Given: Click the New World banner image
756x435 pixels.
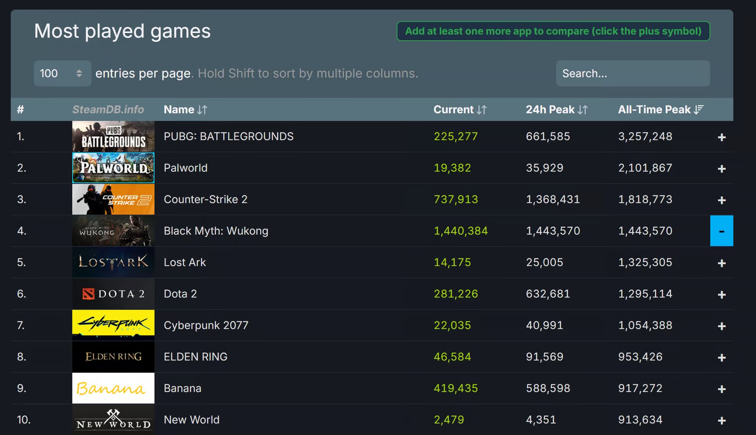Looking at the screenshot, I should coord(113,420).
